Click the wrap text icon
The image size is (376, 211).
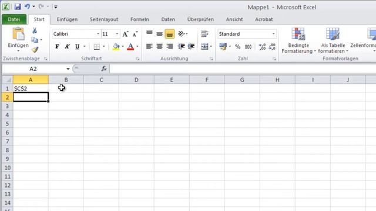204,34
